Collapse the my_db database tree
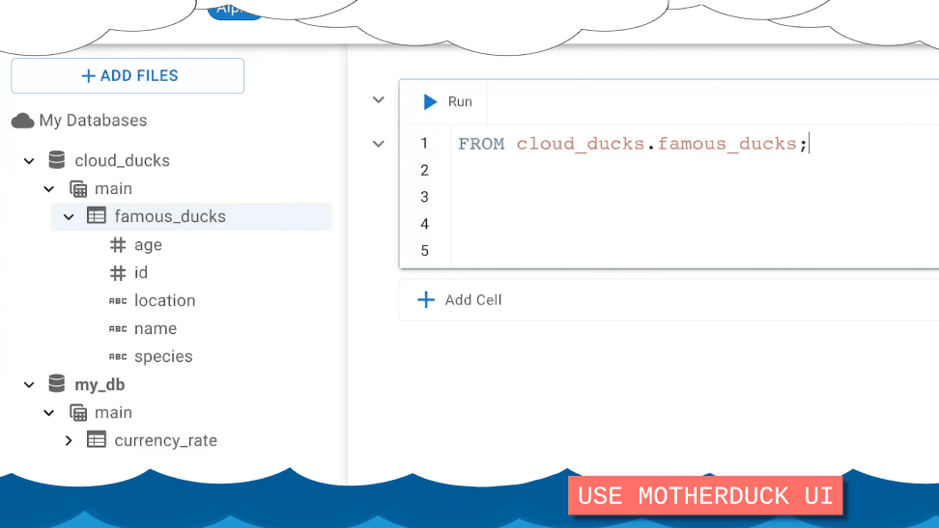This screenshot has height=528, width=939. 29,384
